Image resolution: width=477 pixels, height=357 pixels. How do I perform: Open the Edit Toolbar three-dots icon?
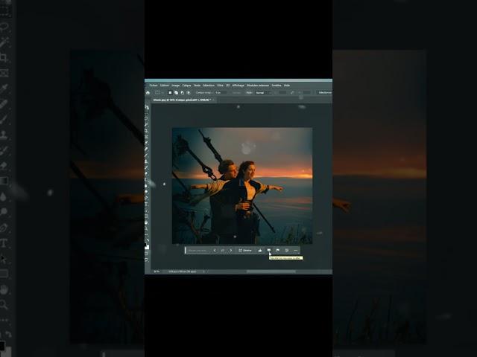147,235
